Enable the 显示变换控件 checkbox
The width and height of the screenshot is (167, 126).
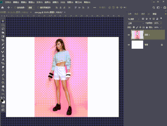click(x=38, y=8)
